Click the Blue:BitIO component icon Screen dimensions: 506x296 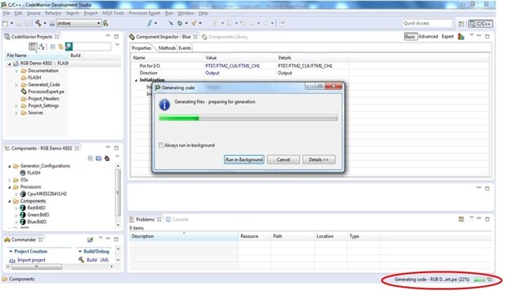point(23,222)
